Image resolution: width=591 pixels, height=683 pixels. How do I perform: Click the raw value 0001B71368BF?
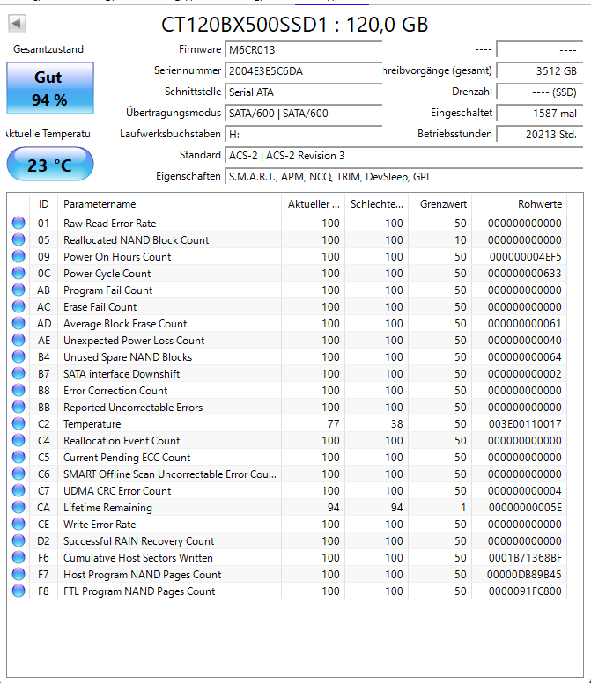coord(525,557)
